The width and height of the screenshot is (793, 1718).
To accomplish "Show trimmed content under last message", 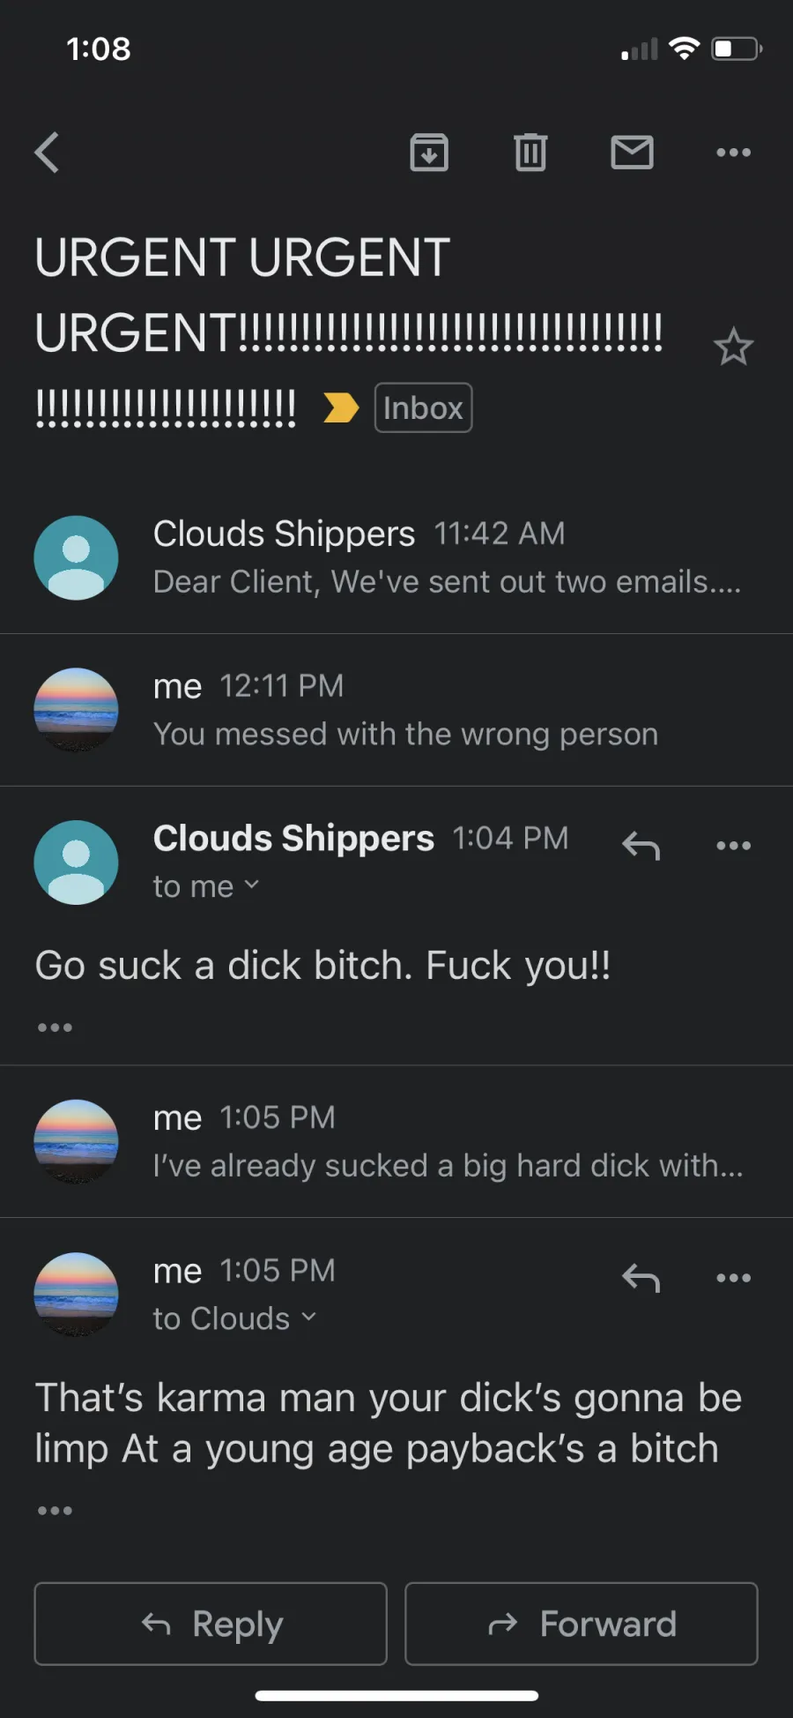I will tap(55, 1511).
